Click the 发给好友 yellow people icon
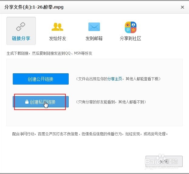This screenshot has height=174, width=189. point(57,27)
